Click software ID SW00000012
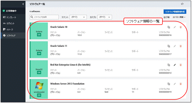The height and width of the screenshot is (103, 192). (165, 73)
